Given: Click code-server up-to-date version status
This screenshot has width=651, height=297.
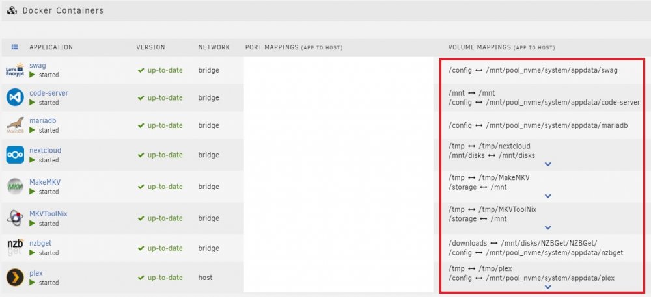Looking at the screenshot, I should tap(160, 97).
